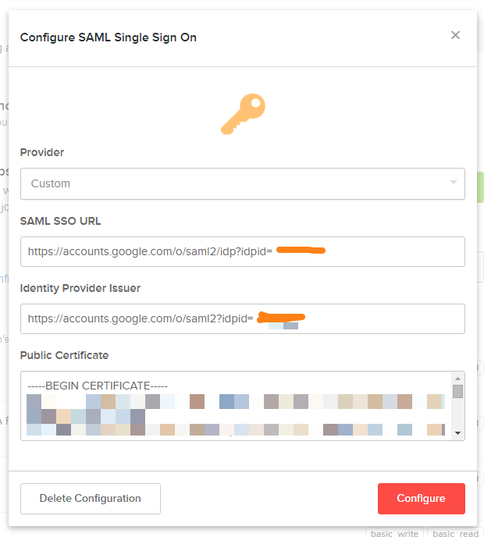Click the Delete Configuration button
The image size is (484, 537).
(x=91, y=499)
